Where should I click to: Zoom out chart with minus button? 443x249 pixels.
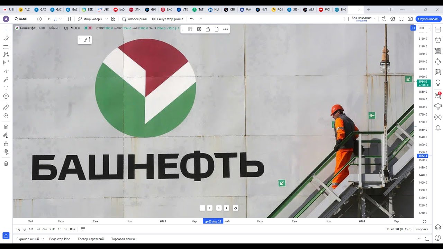pyautogui.click(x=202, y=208)
